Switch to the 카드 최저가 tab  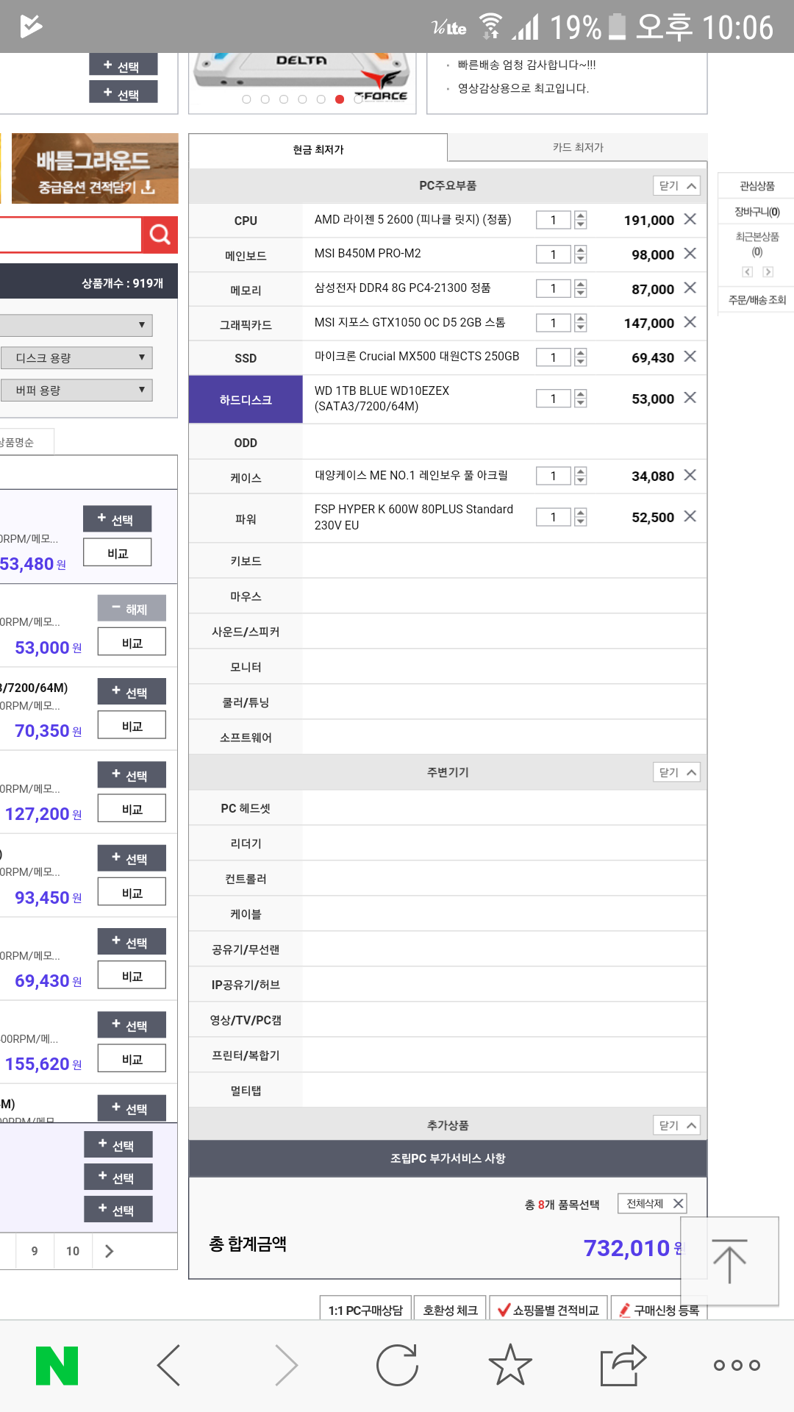click(x=578, y=147)
